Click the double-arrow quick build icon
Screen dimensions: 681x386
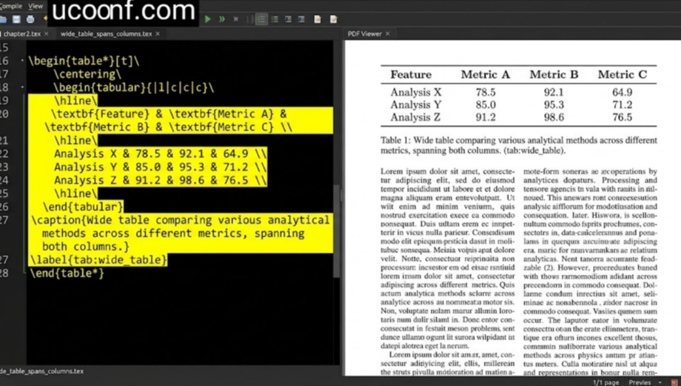point(221,19)
